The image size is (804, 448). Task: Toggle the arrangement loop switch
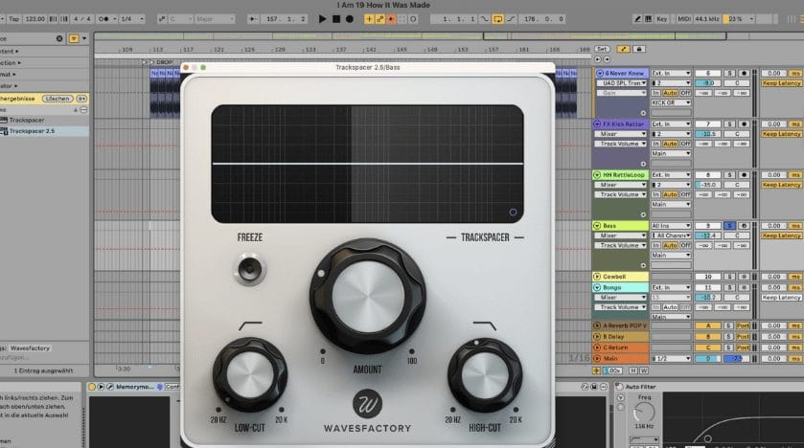coord(497,19)
